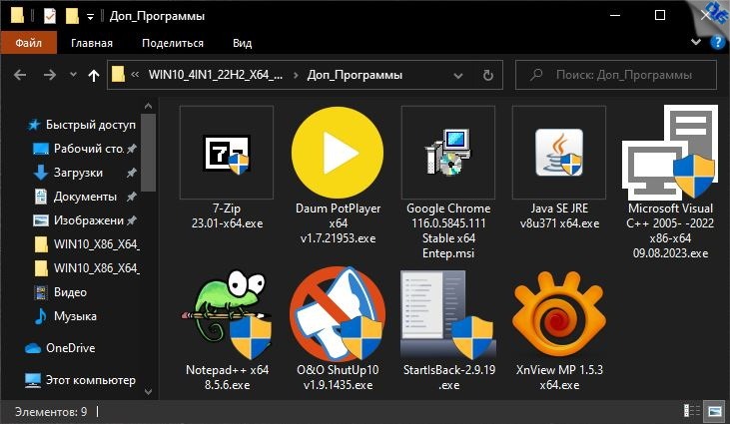This screenshot has width=730, height=424.
Task: Select the Microsoft Visual C++ 2005-2022 installer icon
Action: pos(670,153)
